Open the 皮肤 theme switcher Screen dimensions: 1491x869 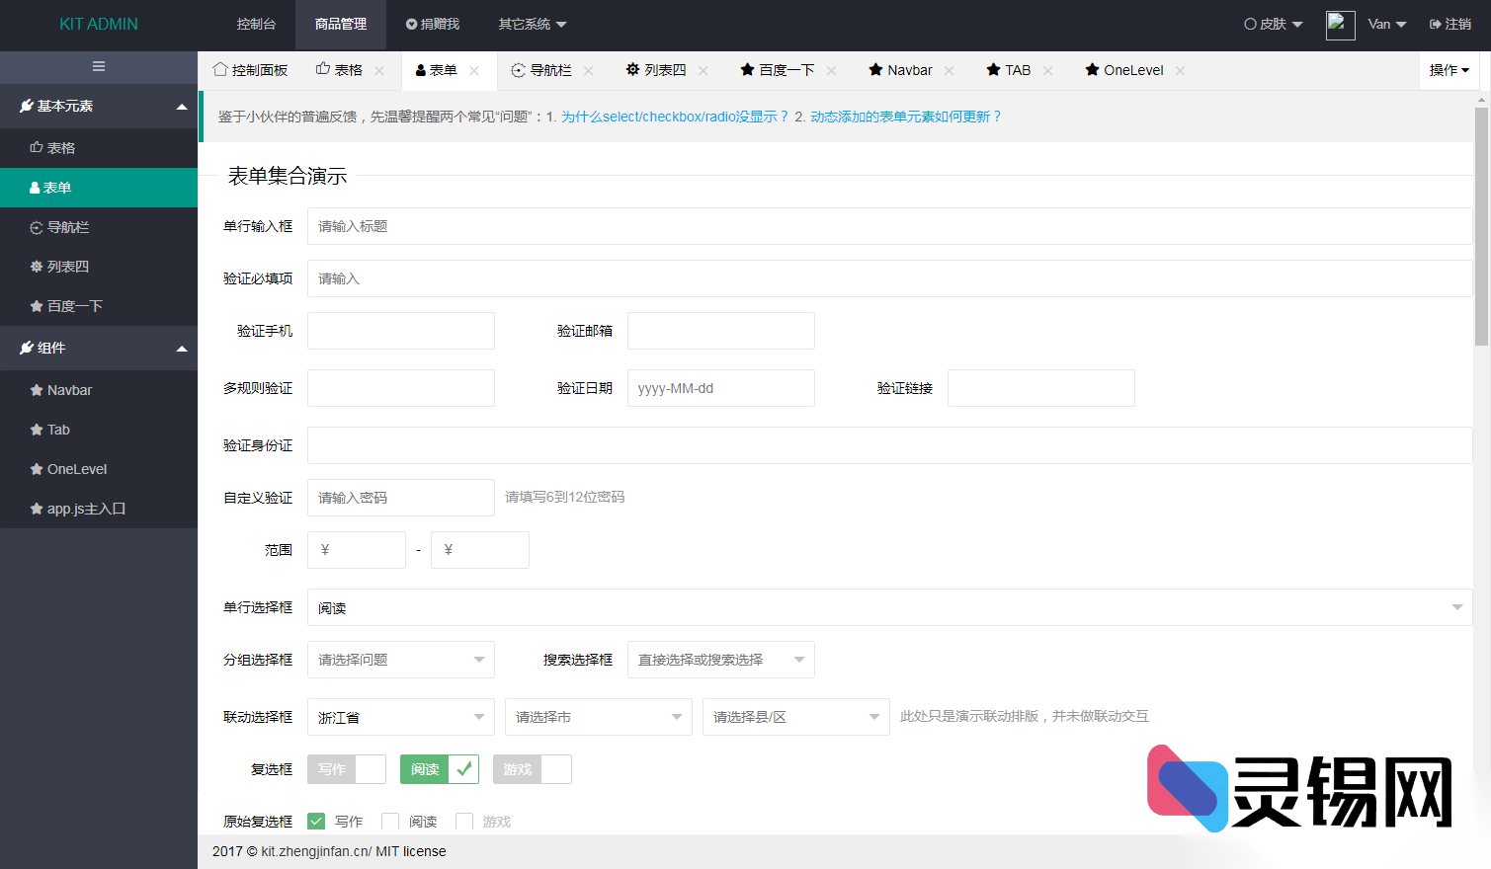1273,25
